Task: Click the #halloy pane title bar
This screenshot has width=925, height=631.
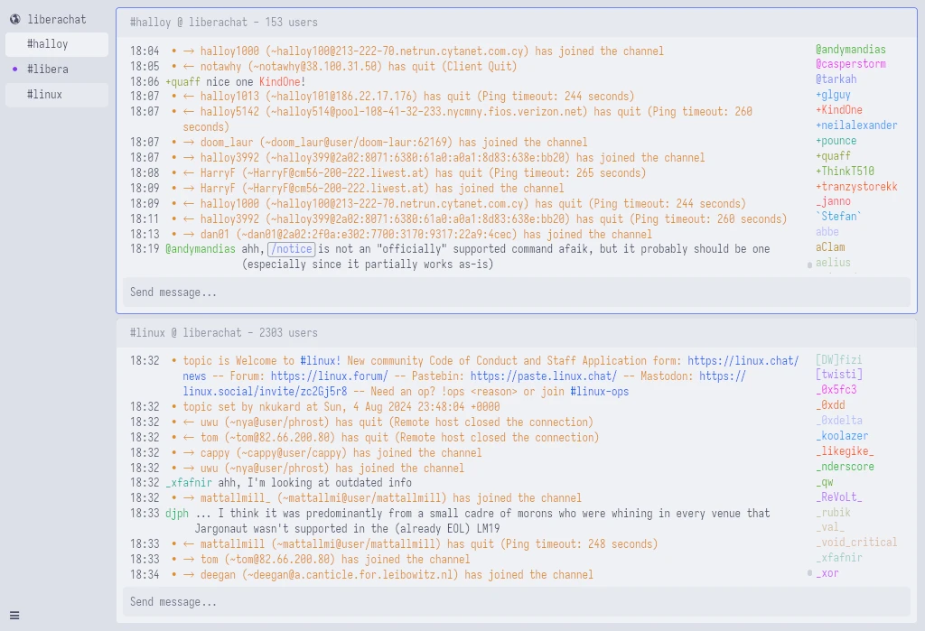Action: [x=516, y=23]
